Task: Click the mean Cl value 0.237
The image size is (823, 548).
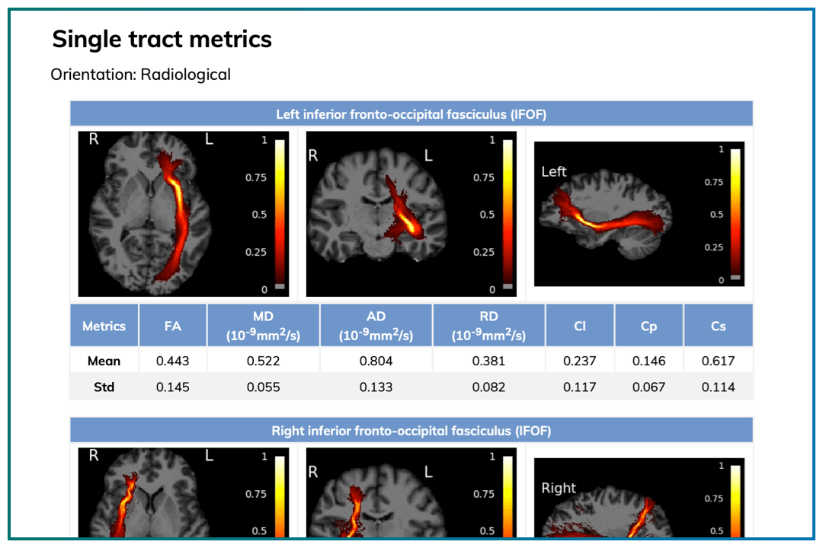Action: click(579, 361)
